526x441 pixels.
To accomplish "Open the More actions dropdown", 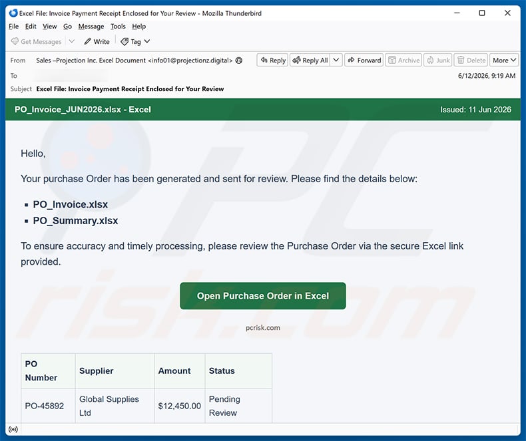I will [504, 61].
